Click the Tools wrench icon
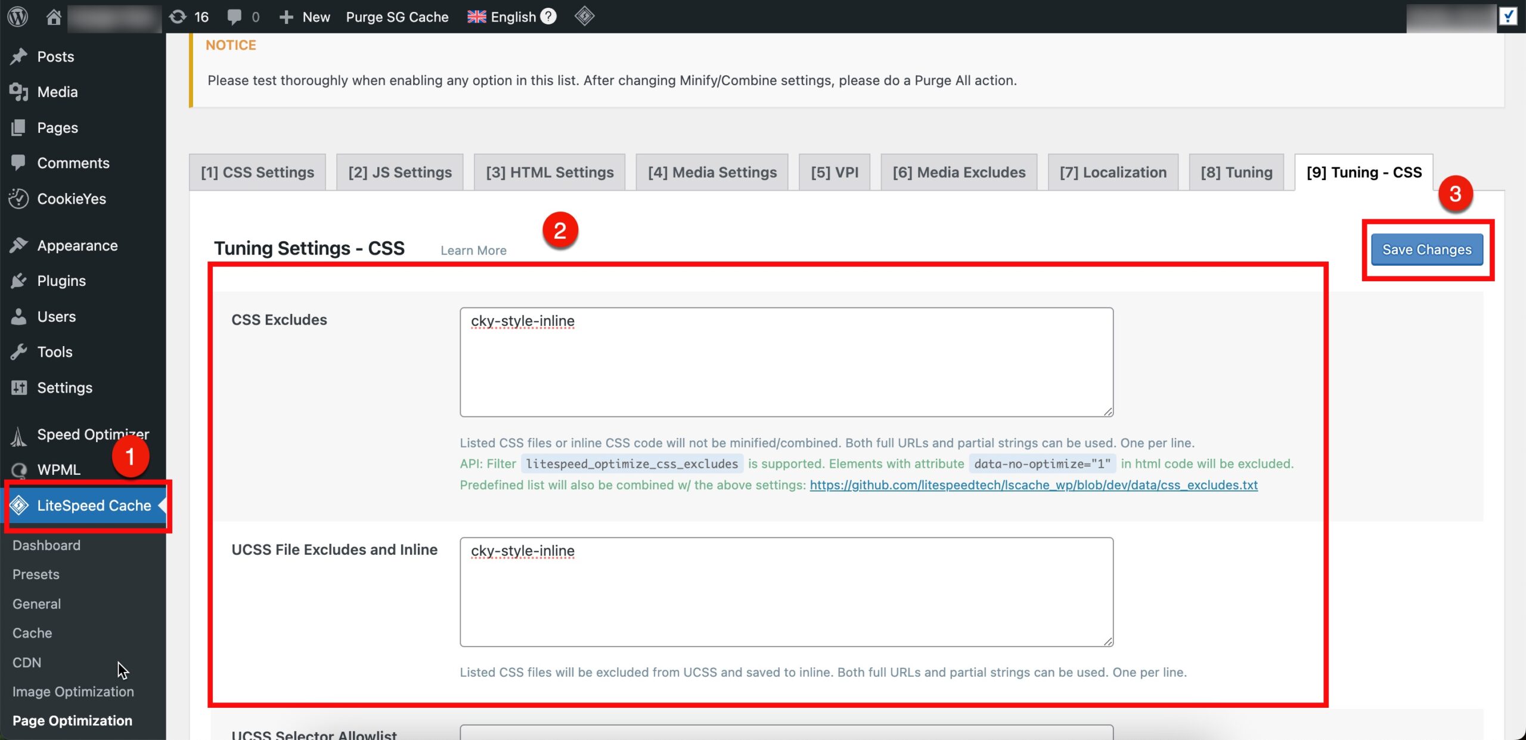Screen dimensions: 1526x740 19,352
